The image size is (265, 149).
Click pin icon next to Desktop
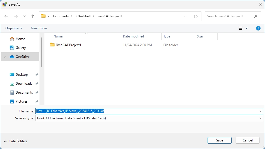pos(37,75)
